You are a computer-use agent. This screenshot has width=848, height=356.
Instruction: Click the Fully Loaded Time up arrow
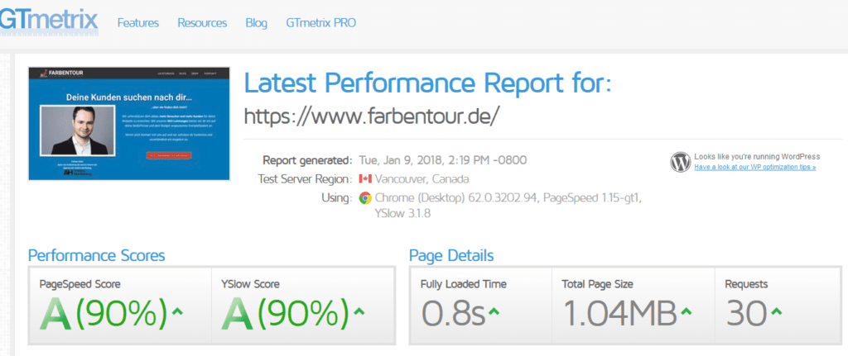(x=493, y=311)
